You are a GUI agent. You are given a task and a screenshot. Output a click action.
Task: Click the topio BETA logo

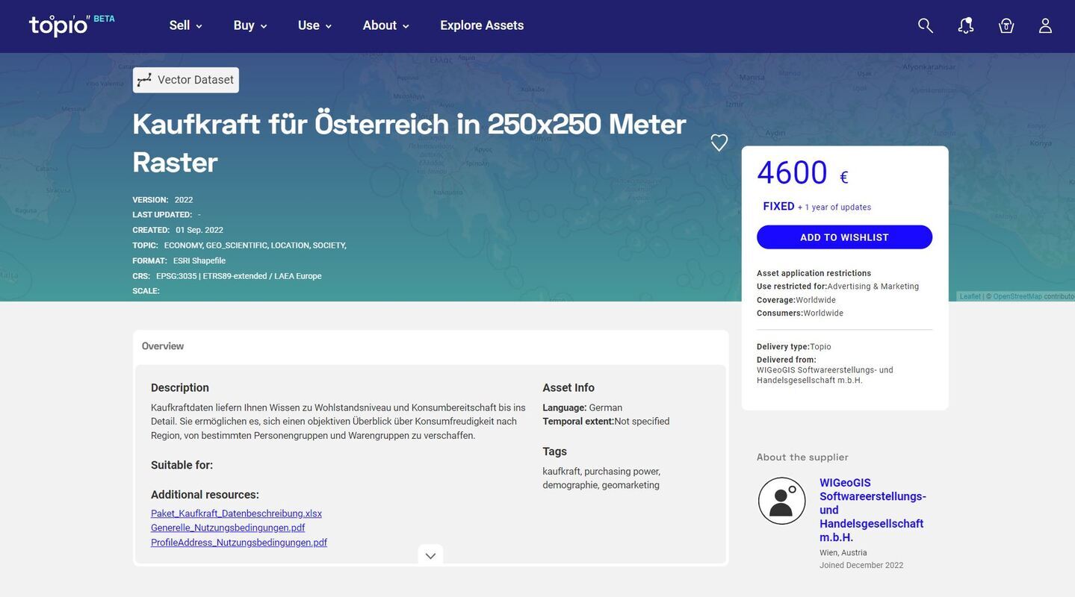72,25
